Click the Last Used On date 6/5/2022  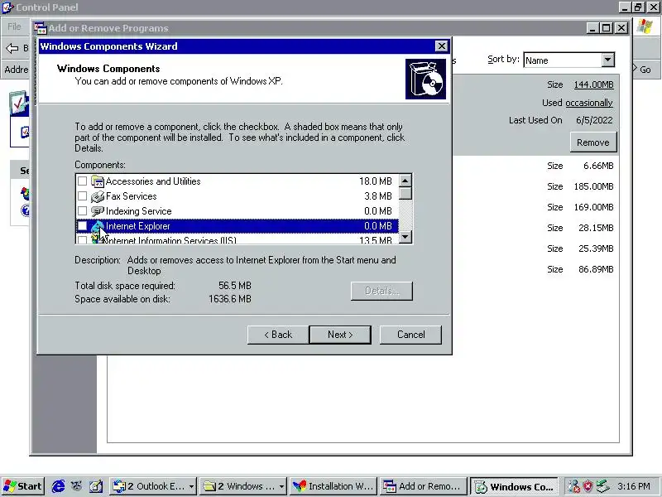[x=594, y=120]
